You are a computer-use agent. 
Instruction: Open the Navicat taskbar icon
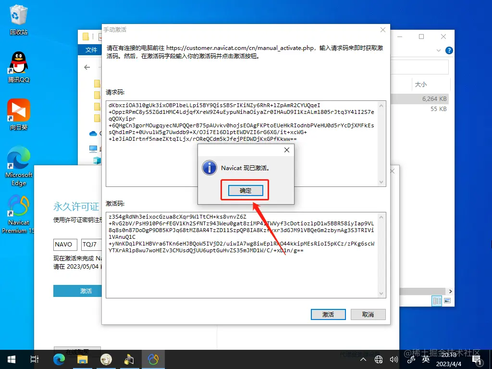click(153, 359)
